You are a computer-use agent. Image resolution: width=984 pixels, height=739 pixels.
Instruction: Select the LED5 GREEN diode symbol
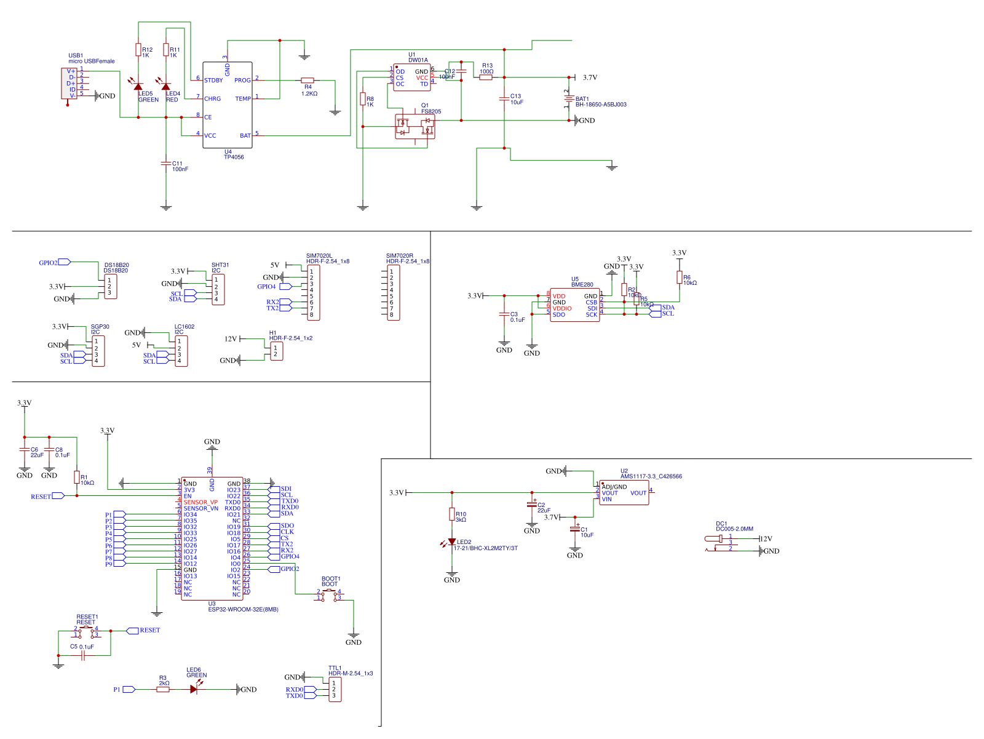click(x=138, y=86)
